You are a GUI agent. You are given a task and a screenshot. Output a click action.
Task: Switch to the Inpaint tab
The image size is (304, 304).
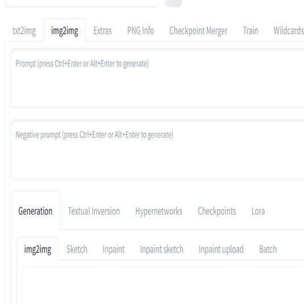113,249
